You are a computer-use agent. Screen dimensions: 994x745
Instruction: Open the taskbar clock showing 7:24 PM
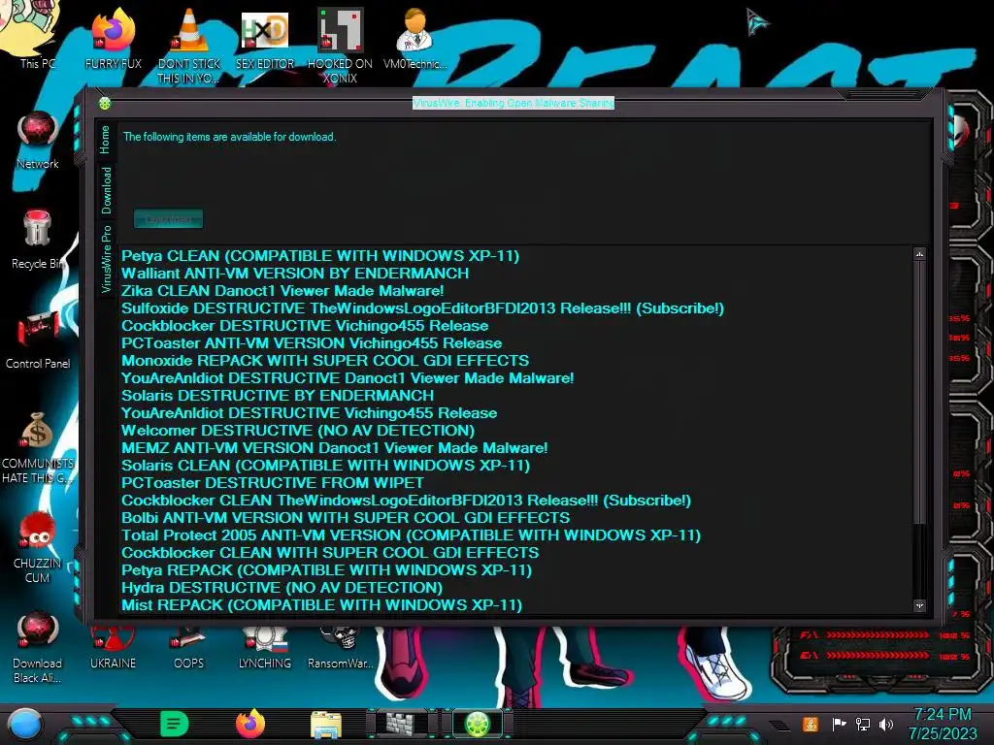(944, 724)
